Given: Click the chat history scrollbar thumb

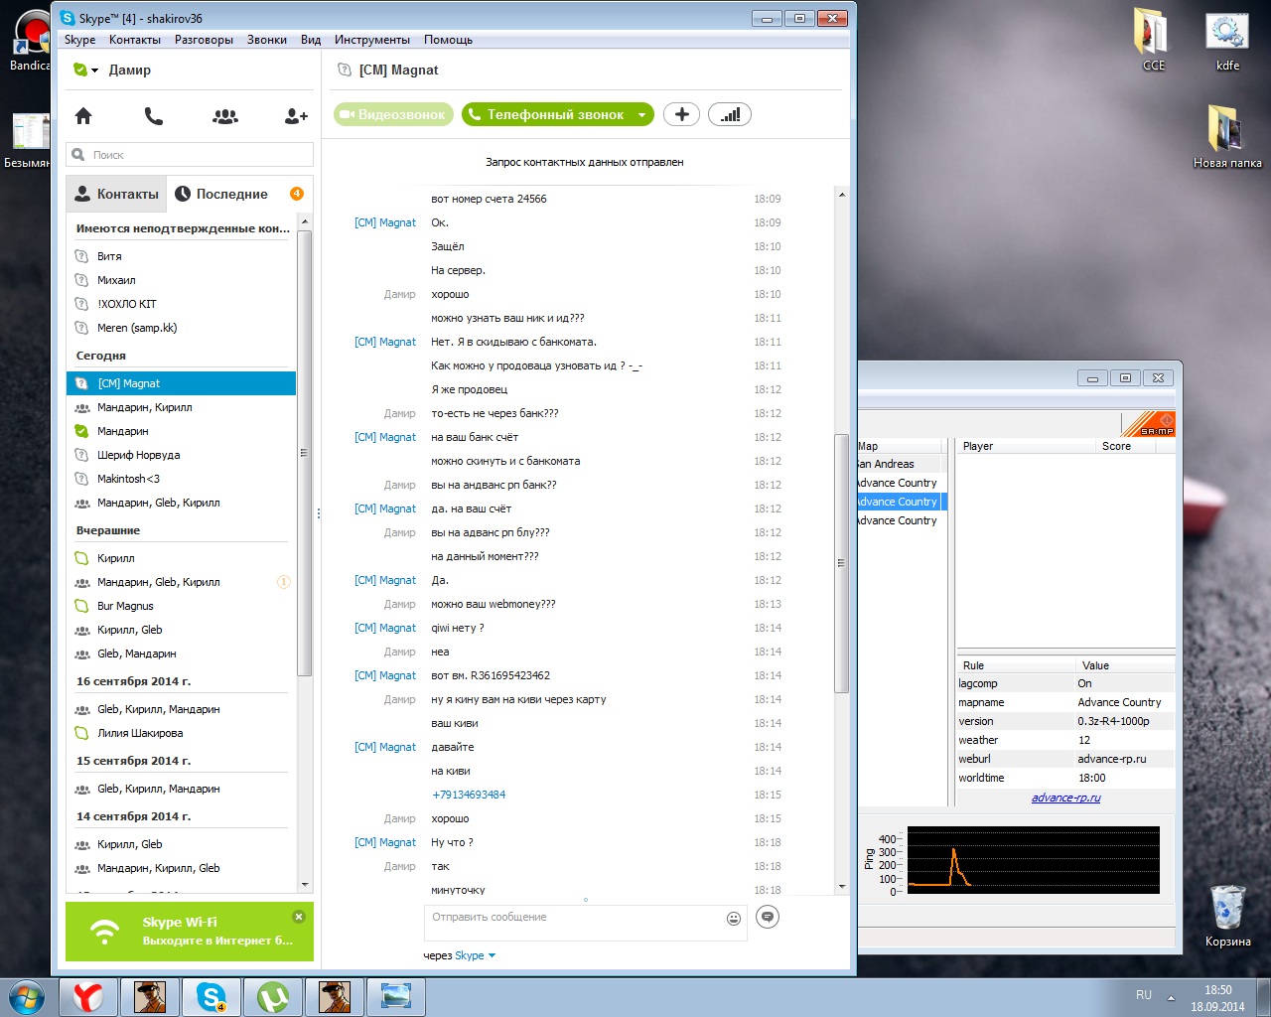Looking at the screenshot, I should (x=842, y=562).
